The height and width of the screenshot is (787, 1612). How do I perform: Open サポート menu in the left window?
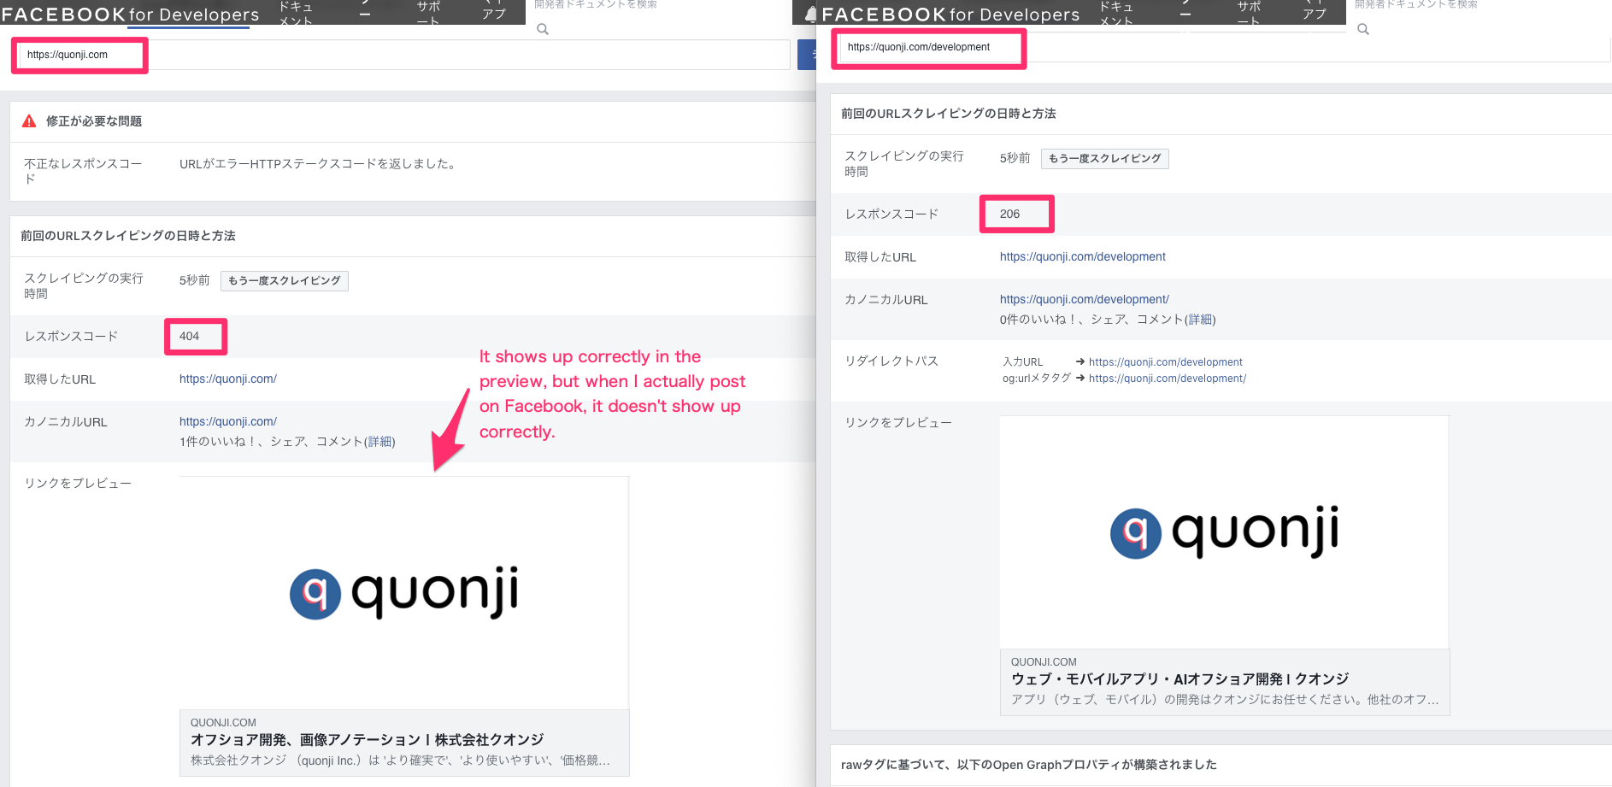pos(428,13)
